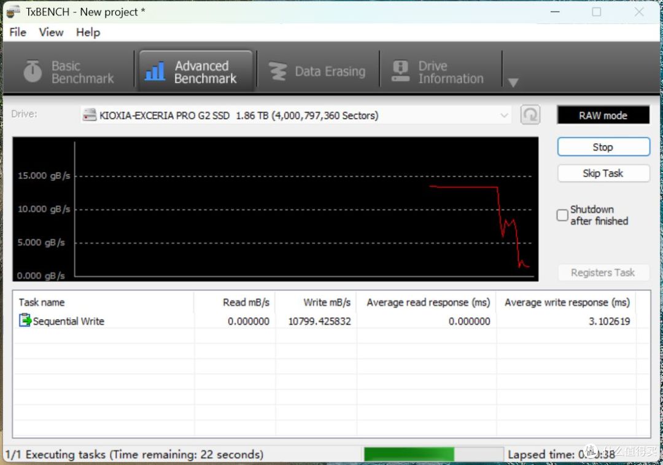The width and height of the screenshot is (663, 465).
Task: Click the Registers Task button
Action: pyautogui.click(x=603, y=273)
